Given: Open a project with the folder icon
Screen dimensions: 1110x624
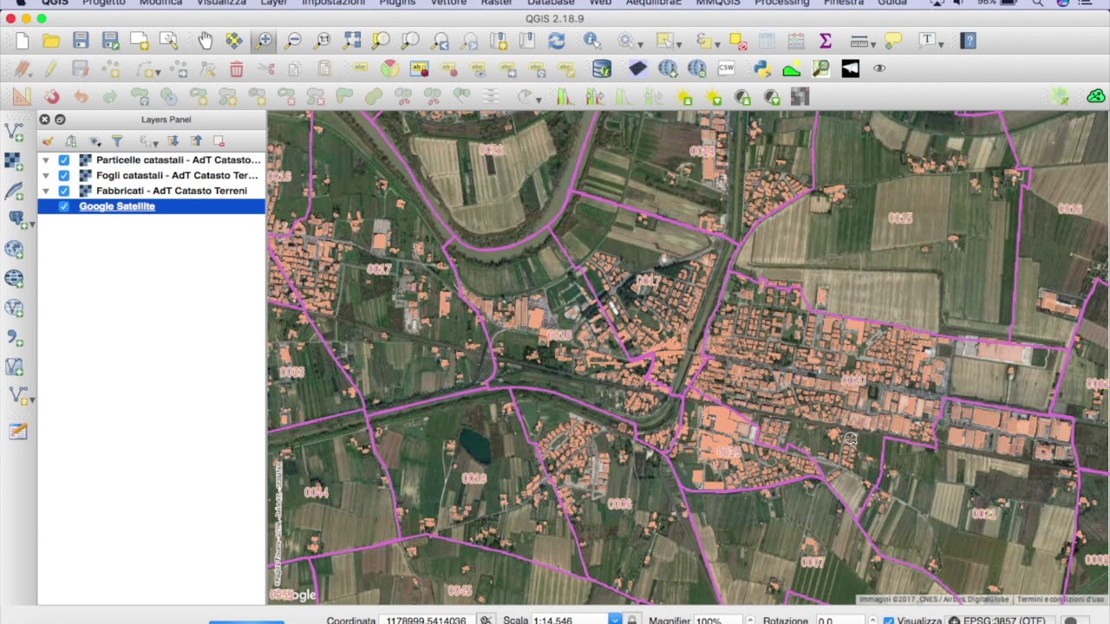Looking at the screenshot, I should 51,41.
